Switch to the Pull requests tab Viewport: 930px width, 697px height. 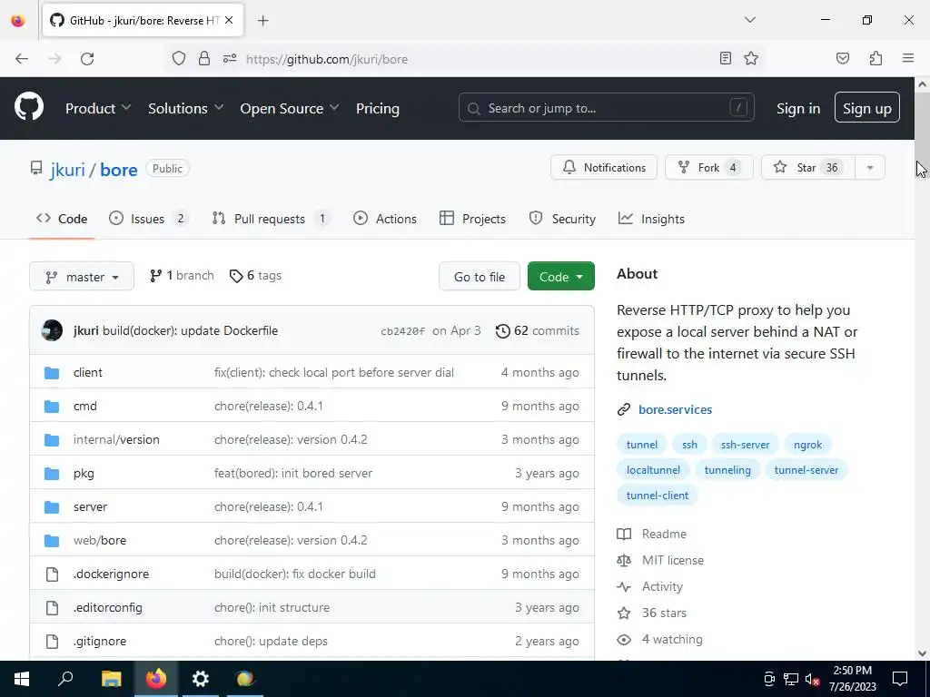click(x=271, y=219)
